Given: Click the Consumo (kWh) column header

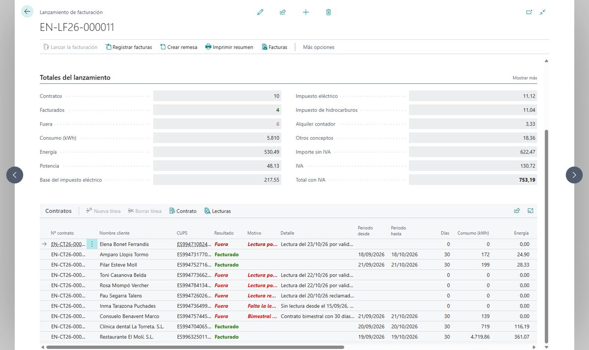Looking at the screenshot, I should click(x=473, y=233).
